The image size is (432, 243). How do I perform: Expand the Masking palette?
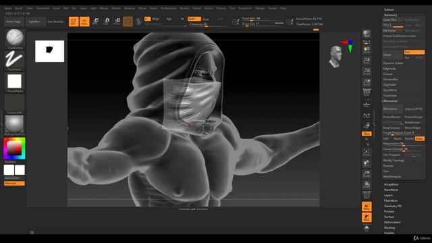point(389,228)
